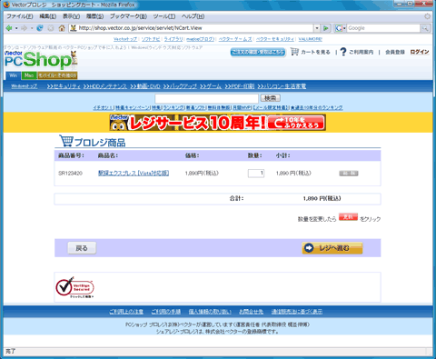This screenshot has width=436, height=359.
Task: Open the 表示 menu
Action: [71, 16]
